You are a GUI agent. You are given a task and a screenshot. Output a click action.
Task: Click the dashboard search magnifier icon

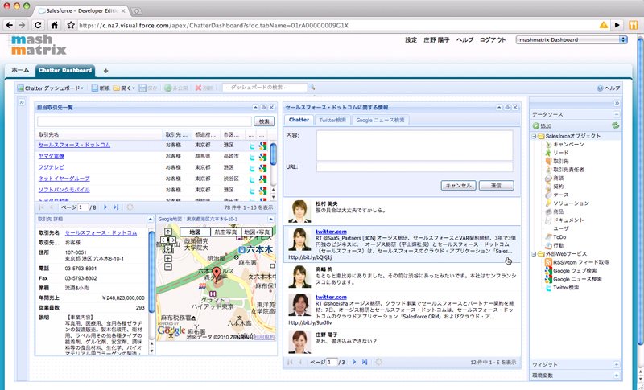[x=312, y=88]
